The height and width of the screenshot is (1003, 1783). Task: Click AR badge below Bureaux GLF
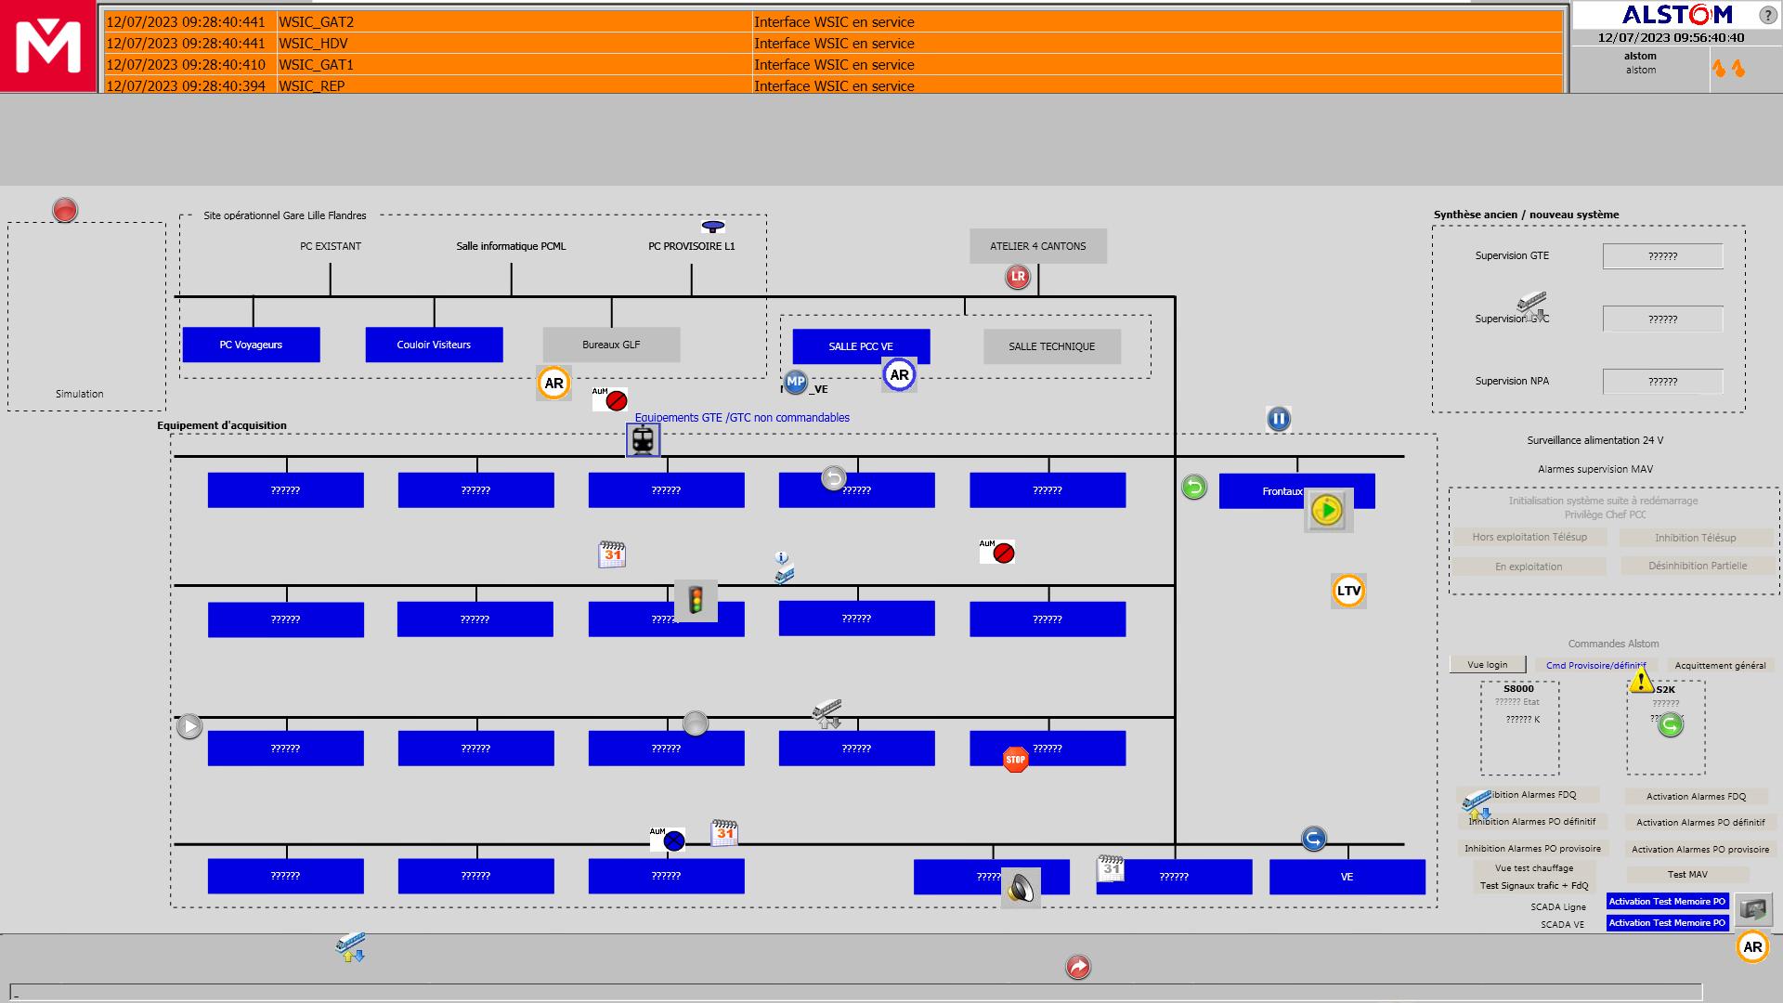(553, 383)
